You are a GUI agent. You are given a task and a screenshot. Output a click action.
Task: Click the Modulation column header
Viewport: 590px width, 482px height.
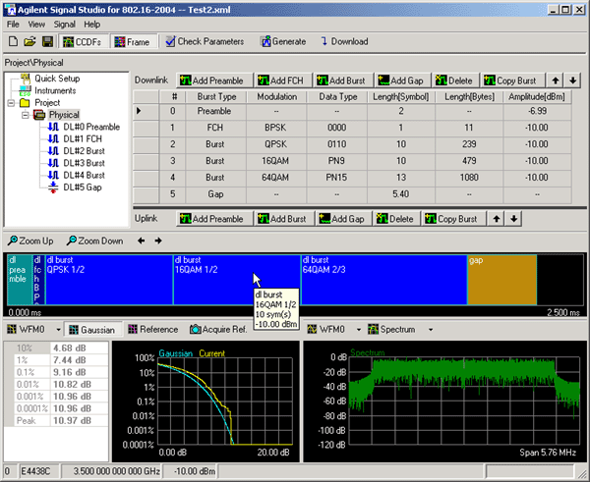276,96
